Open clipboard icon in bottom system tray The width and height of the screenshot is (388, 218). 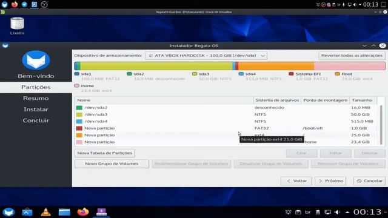click(298, 212)
